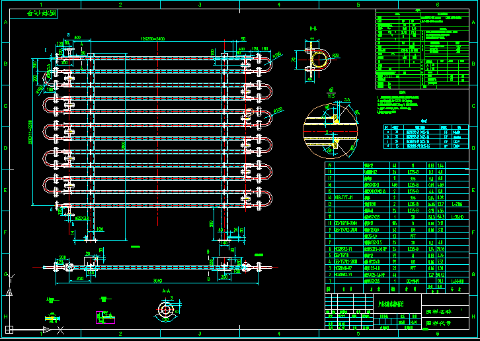Click the "图样名称" title block cell
The width and height of the screenshot is (480, 341).
(x=445, y=312)
